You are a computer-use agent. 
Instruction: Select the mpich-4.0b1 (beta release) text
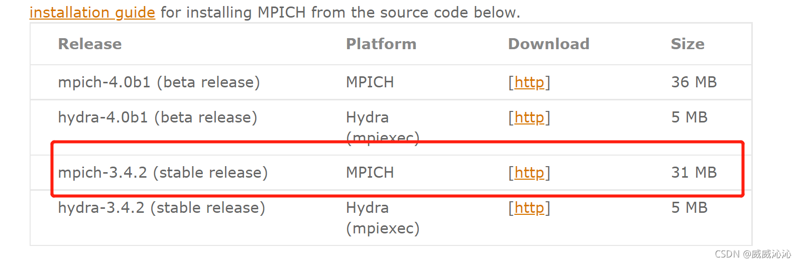pyautogui.click(x=159, y=82)
